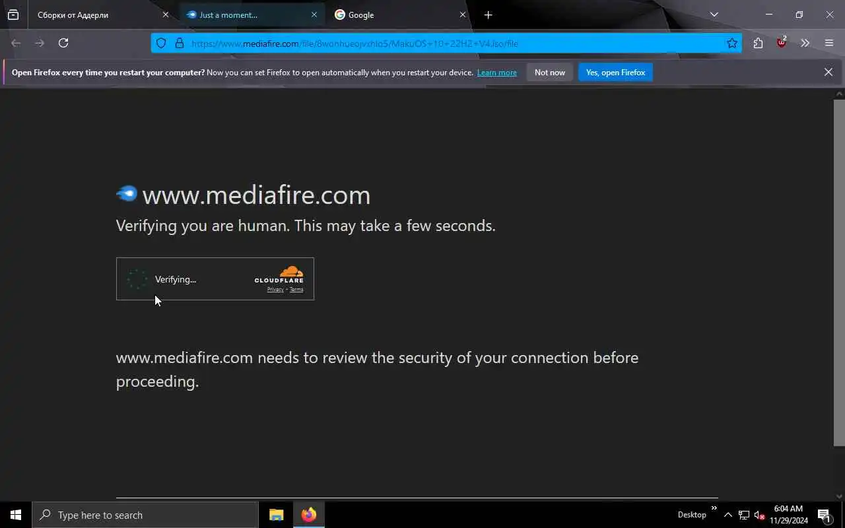Open File Explorer from taskbar
Viewport: 845px width, 528px height.
point(276,515)
